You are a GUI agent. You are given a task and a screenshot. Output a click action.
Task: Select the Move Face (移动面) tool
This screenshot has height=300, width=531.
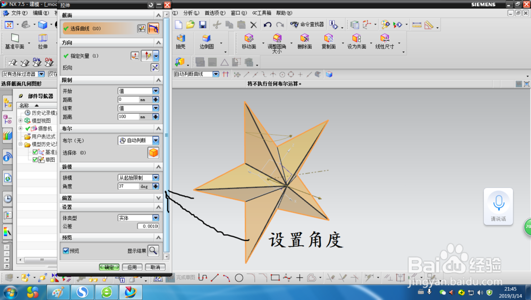[249, 41]
